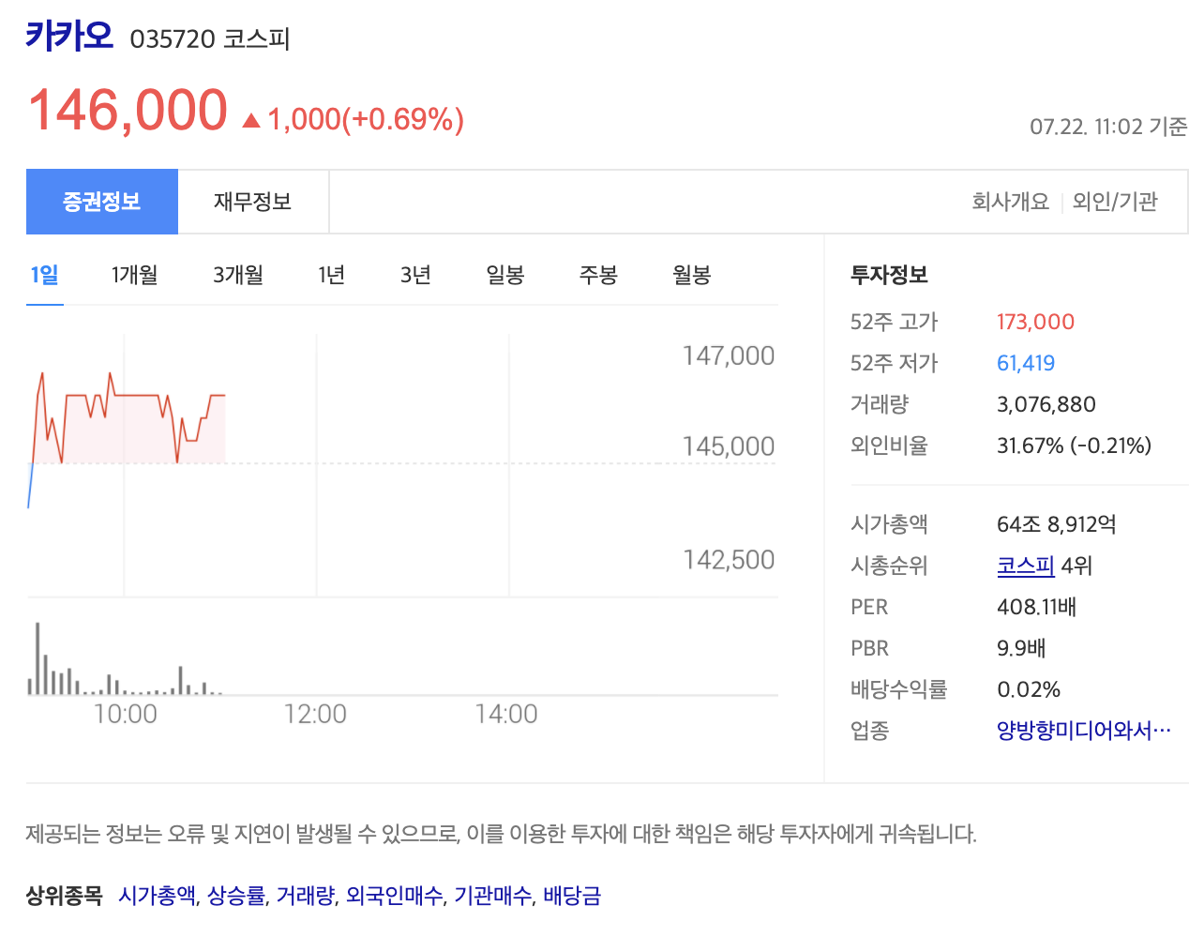The height and width of the screenshot is (936, 1204).
Task: Open the 카카오 stock title link
Action: (69, 37)
